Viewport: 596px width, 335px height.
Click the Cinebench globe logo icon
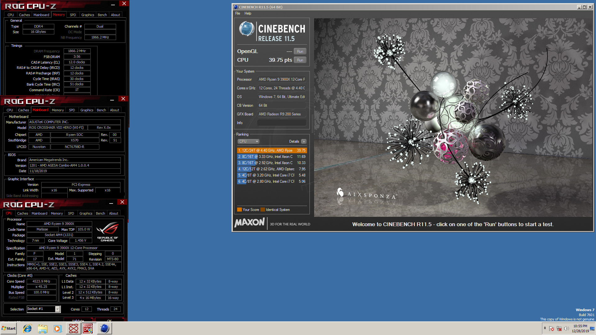pos(247,29)
